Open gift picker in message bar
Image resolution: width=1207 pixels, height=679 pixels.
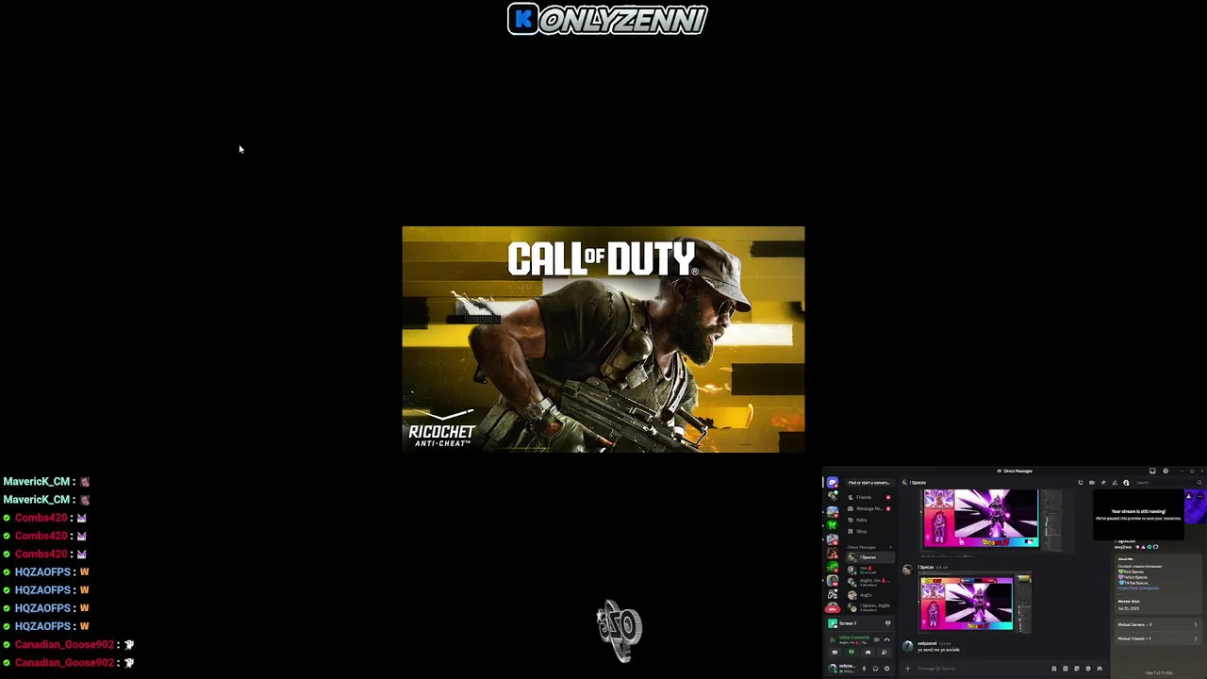[x=1054, y=669]
